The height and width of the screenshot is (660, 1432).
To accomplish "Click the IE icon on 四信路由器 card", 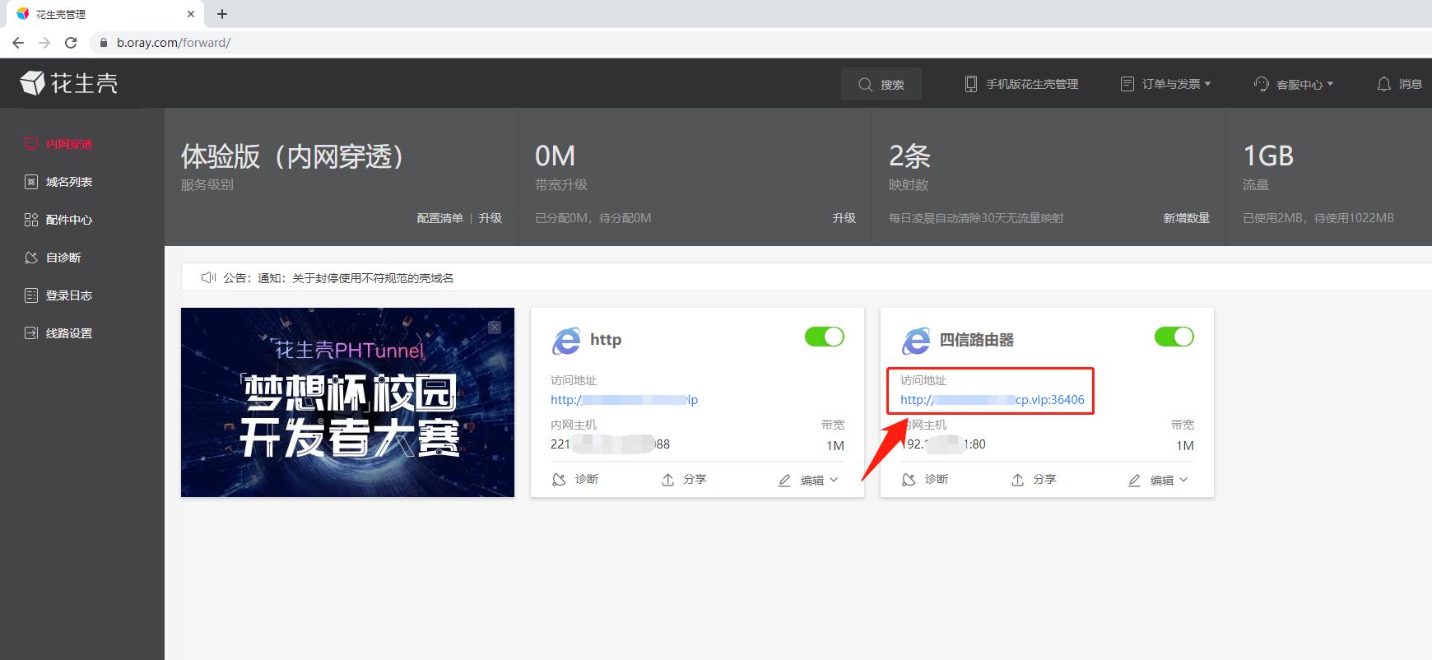I will (916, 341).
